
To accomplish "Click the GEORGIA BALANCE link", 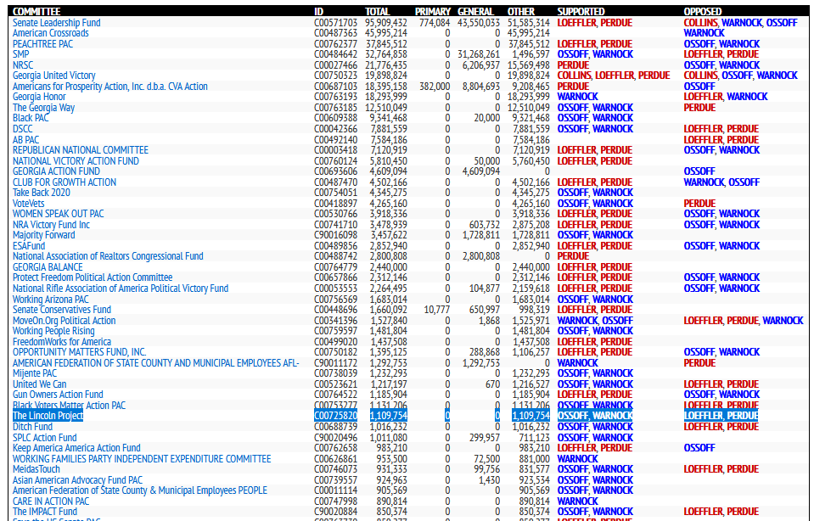I will coord(48,268).
